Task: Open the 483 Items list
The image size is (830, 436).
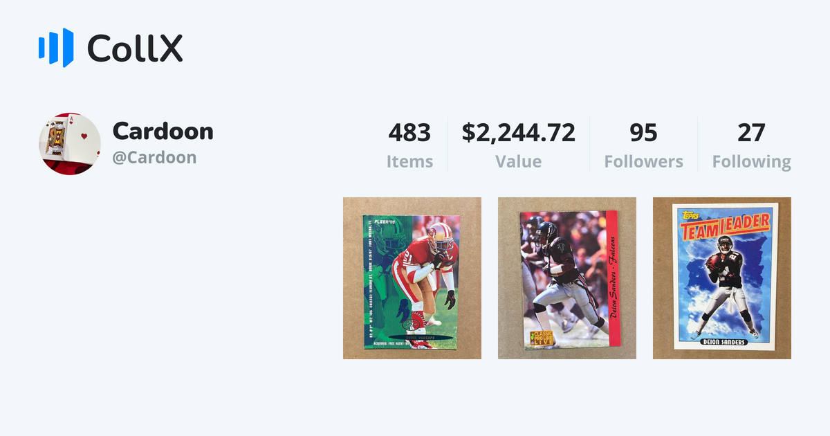Action: tap(411, 132)
